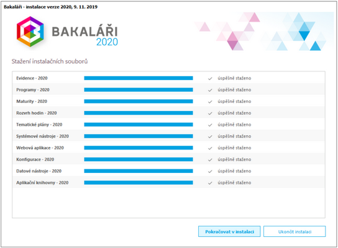338x248 pixels.
Task: Click progress bar for Programy - 2020
Action: point(139,90)
